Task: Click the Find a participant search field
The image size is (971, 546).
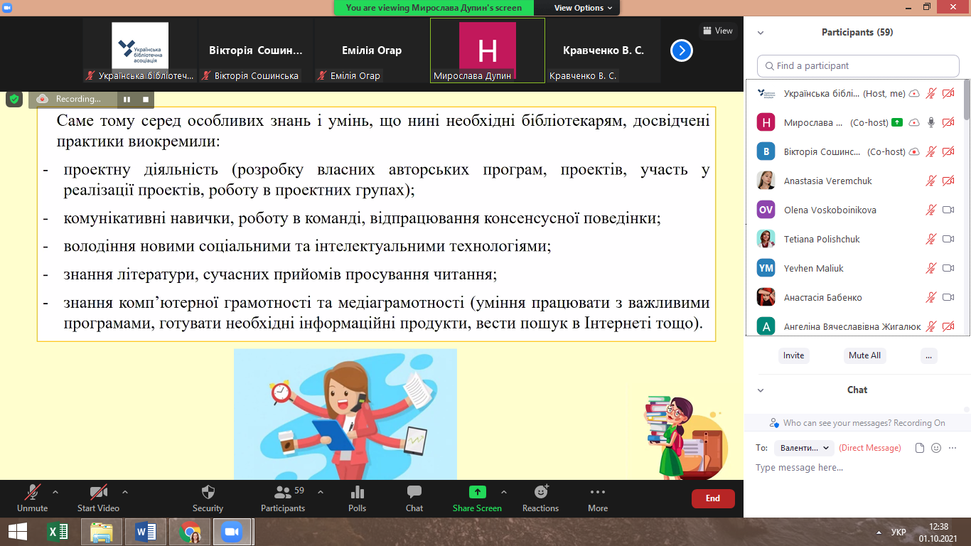Action: 858,66
